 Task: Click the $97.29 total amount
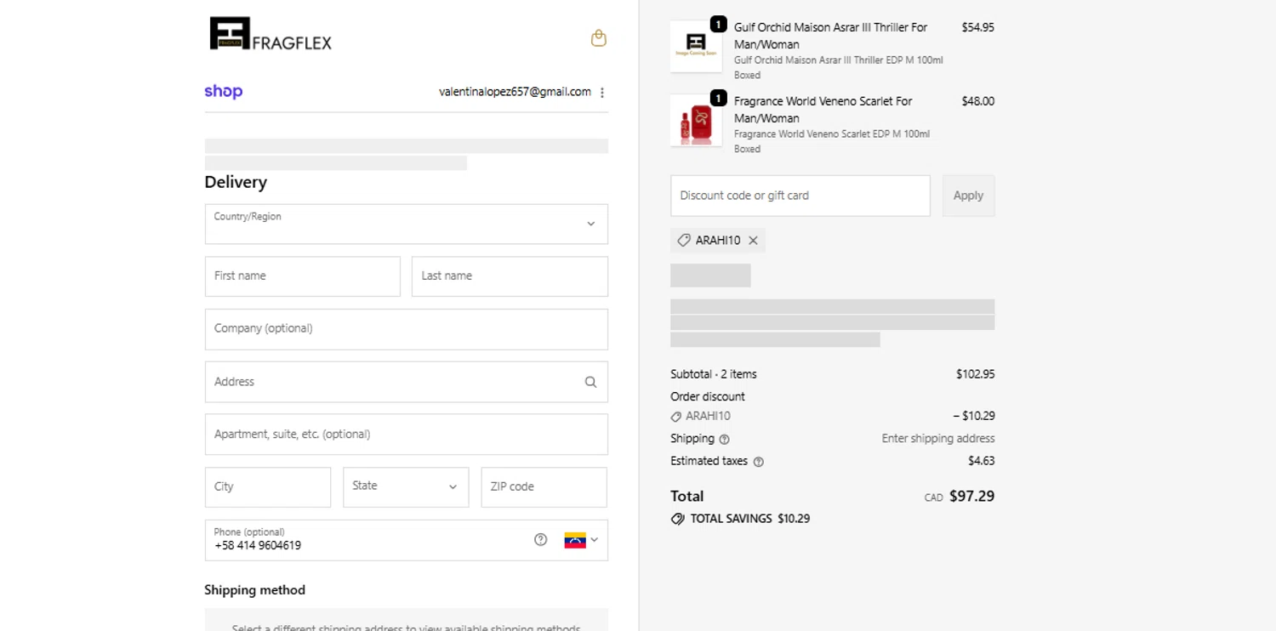pyautogui.click(x=971, y=496)
